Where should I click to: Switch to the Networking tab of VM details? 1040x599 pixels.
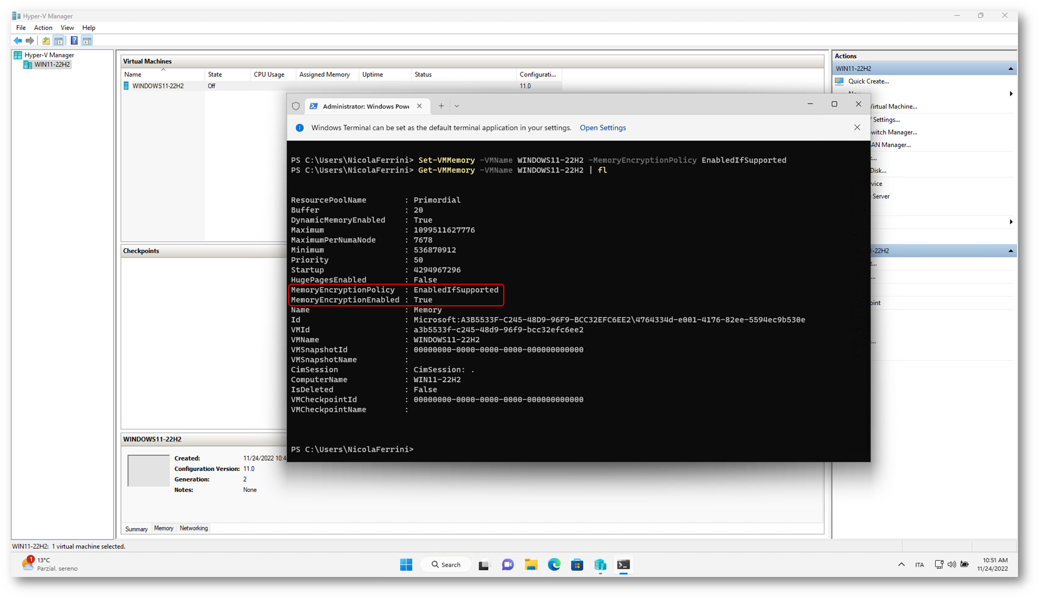[x=193, y=528]
